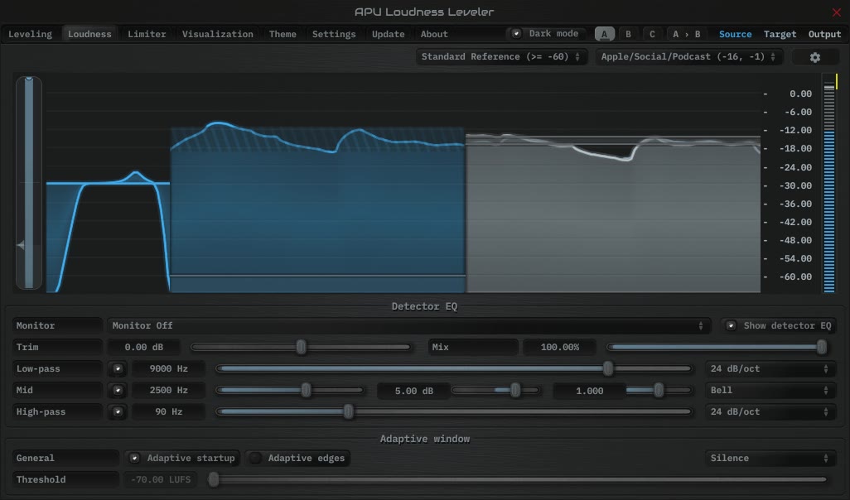
Task: Show the Source view
Action: click(735, 34)
